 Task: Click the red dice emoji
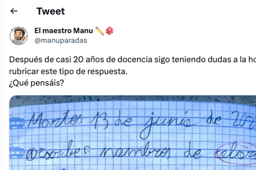(x=109, y=31)
